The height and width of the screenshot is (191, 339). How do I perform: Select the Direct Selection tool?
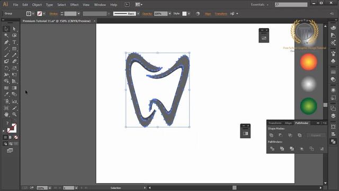(14, 29)
